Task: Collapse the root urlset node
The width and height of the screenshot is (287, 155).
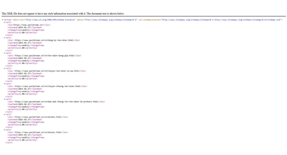Action: pyautogui.click(x=3, y=20)
